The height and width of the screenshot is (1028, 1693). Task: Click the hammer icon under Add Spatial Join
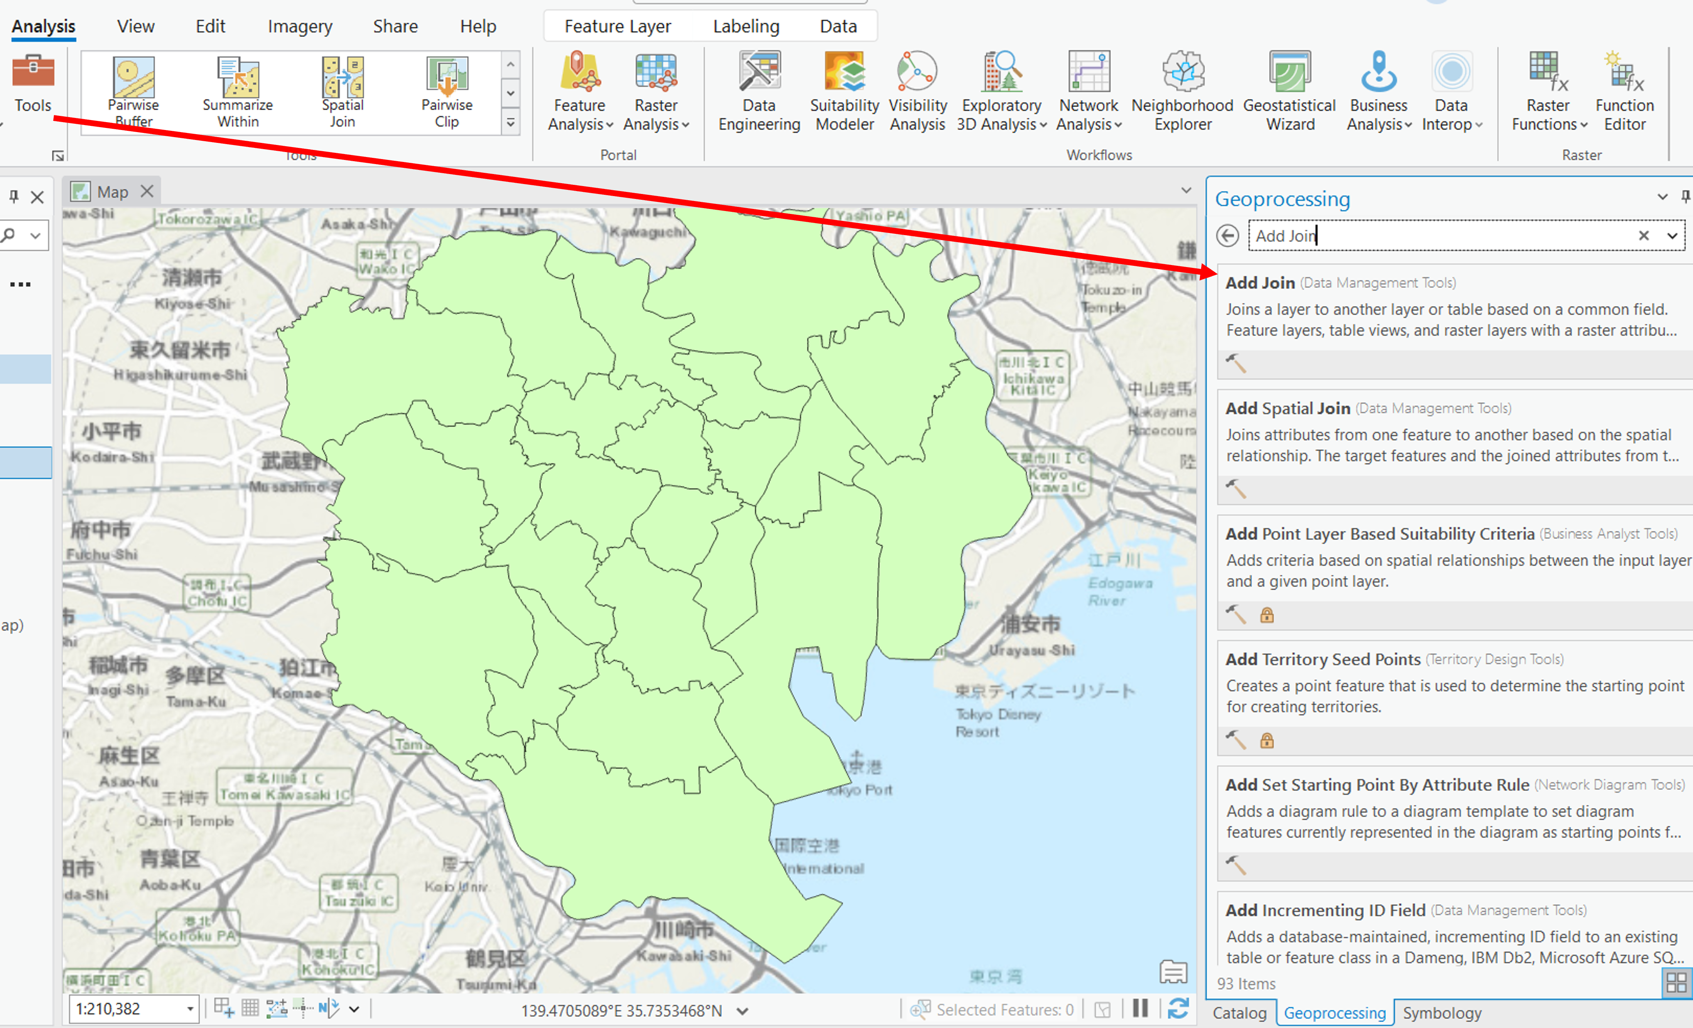pyautogui.click(x=1236, y=488)
